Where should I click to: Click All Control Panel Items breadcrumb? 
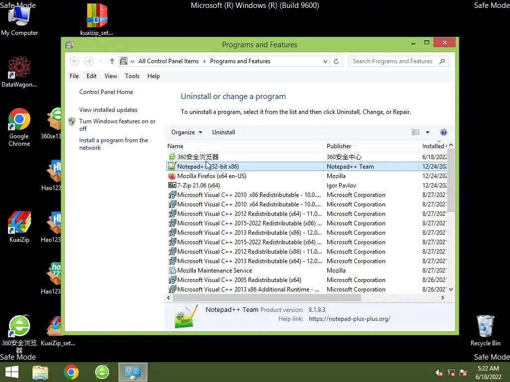coord(168,61)
